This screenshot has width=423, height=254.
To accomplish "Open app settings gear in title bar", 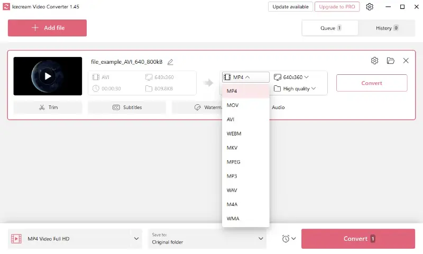I will 370,7.
